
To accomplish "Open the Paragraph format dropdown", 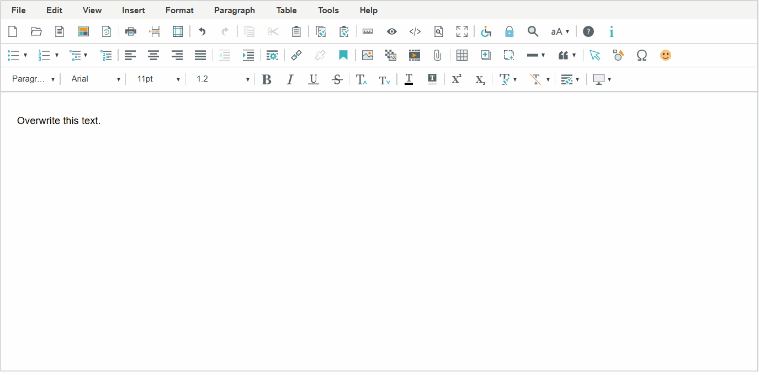I will point(34,79).
